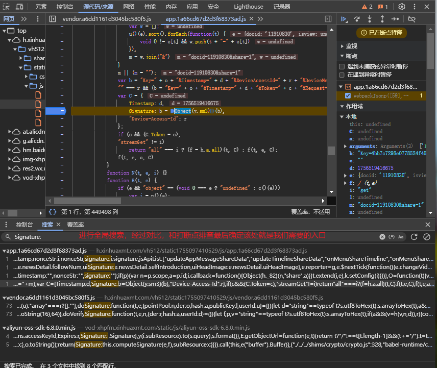Viewport: 437px width, 368px height.
Task: Open the Lighthouse tab
Action: (248, 7)
